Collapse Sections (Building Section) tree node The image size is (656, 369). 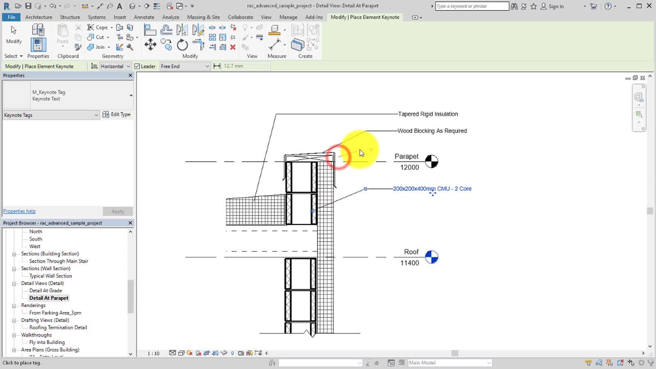tap(14, 254)
